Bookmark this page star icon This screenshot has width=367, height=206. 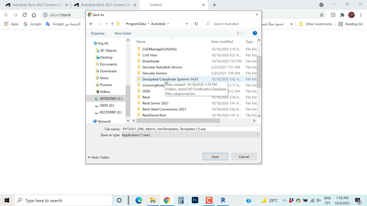tap(322, 15)
